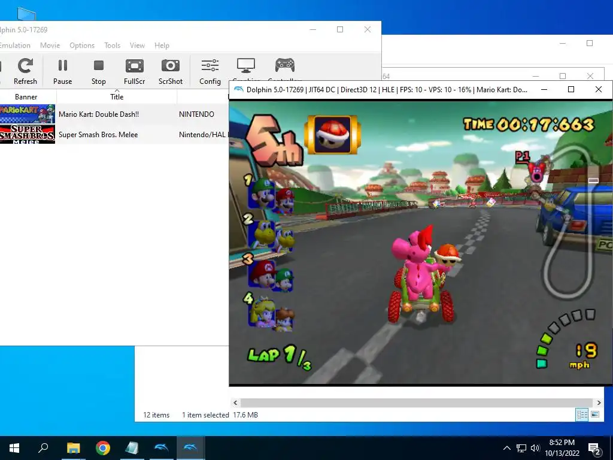Open the Config toolbar button

coord(210,71)
